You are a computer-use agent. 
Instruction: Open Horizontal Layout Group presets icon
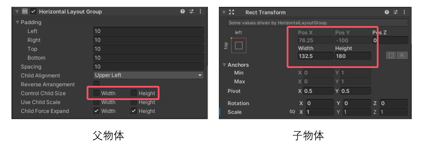pos(192,11)
